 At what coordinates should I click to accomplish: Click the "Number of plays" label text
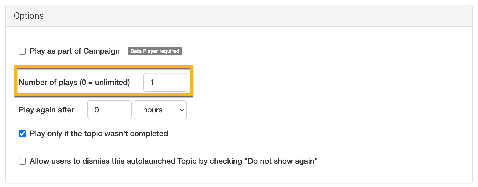point(48,82)
